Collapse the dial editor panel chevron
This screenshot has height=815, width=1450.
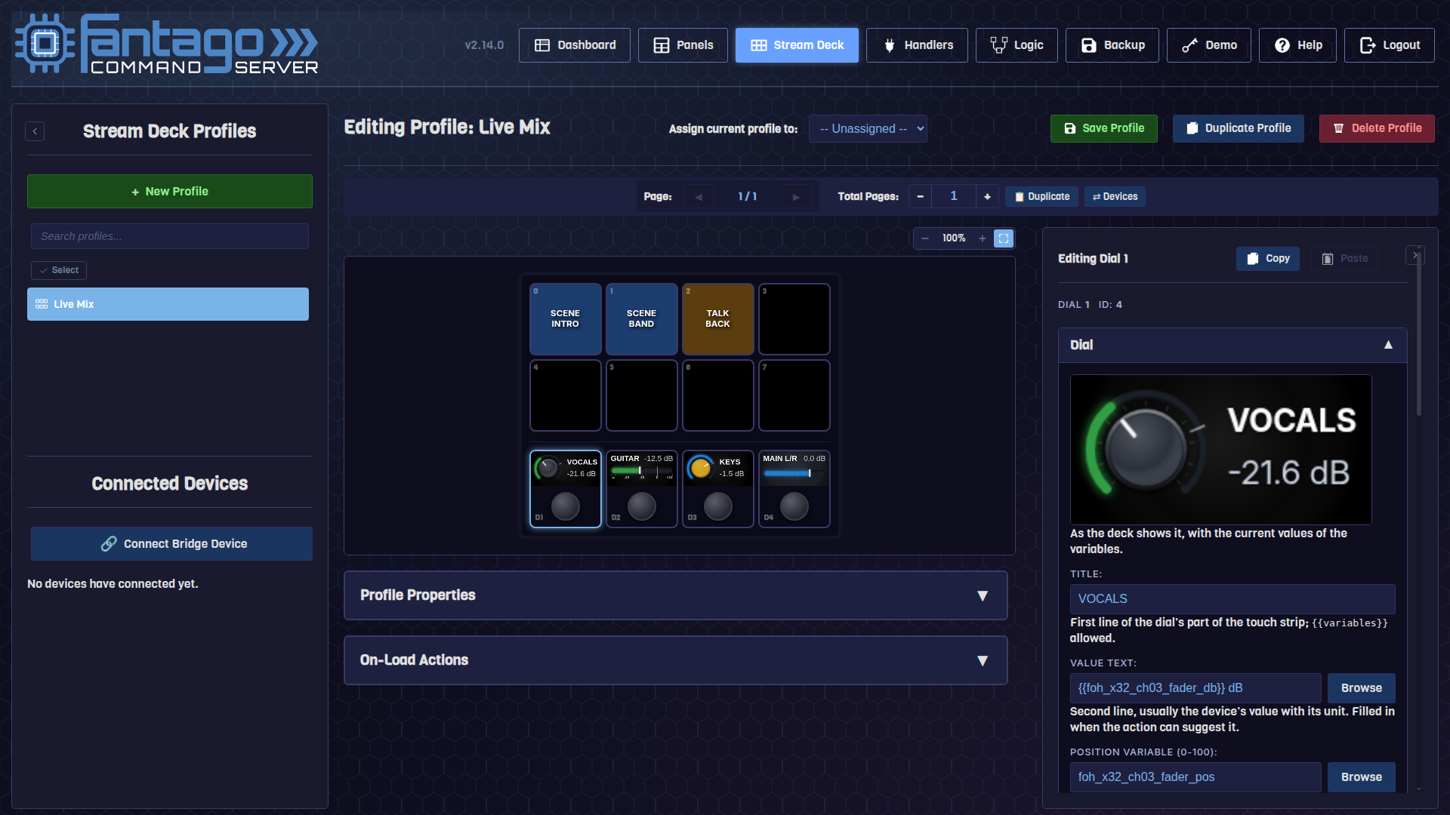pos(1415,255)
